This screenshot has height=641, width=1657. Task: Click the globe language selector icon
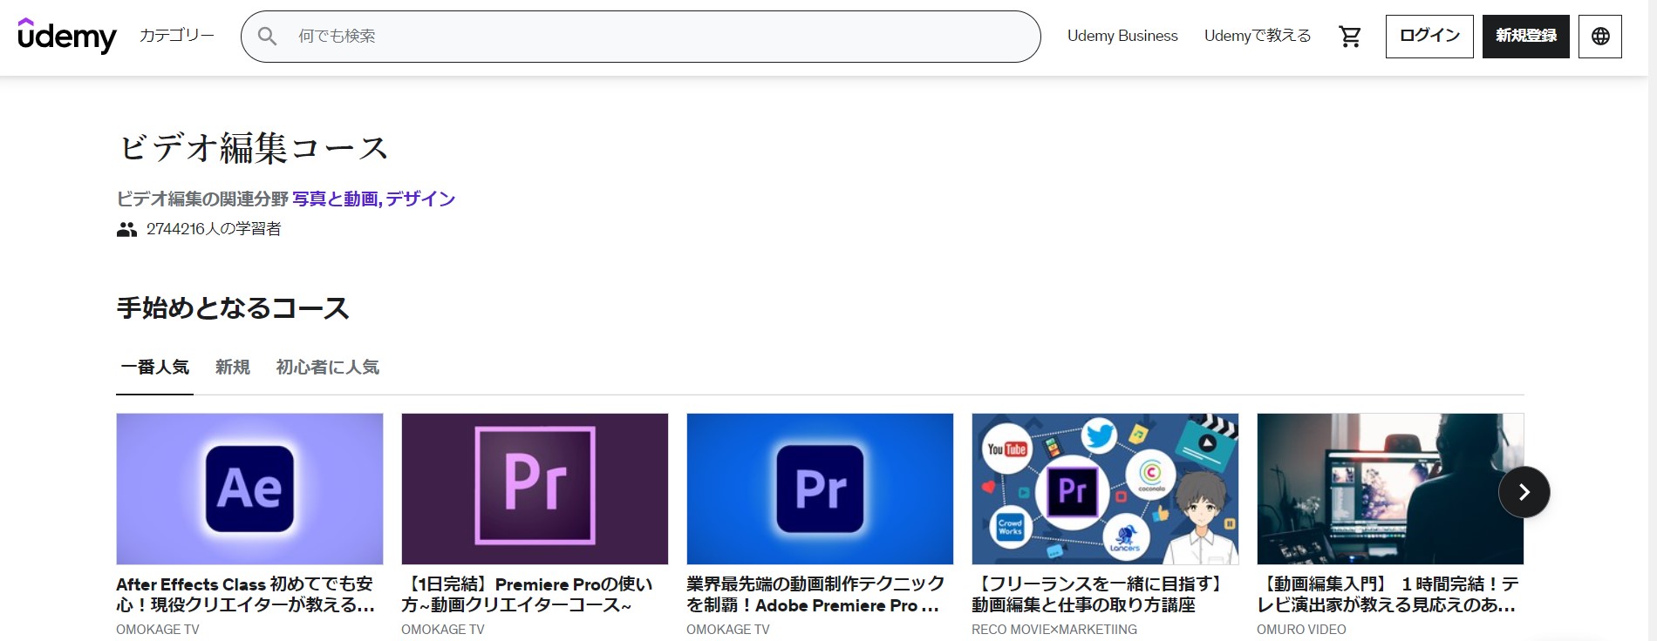tap(1600, 36)
